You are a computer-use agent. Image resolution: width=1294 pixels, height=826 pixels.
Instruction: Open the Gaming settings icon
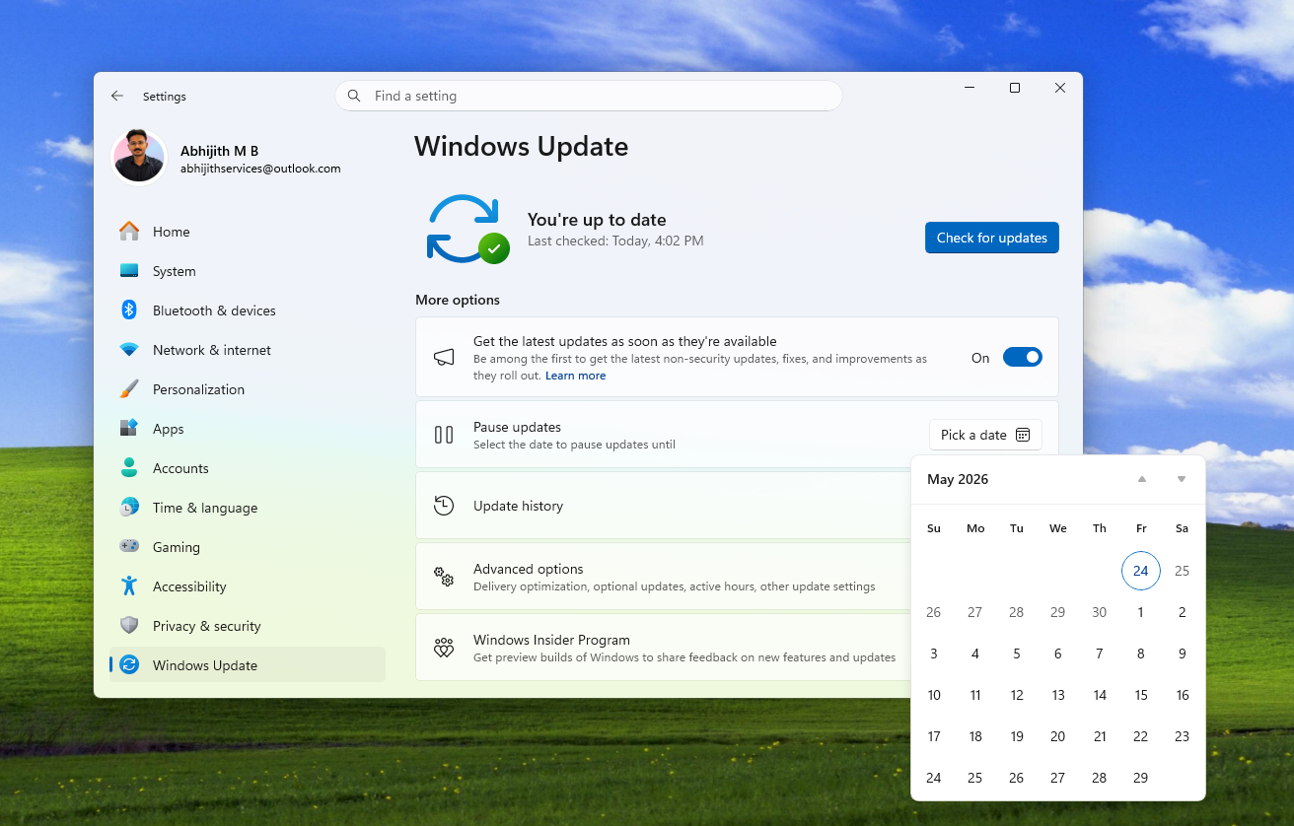point(129,546)
